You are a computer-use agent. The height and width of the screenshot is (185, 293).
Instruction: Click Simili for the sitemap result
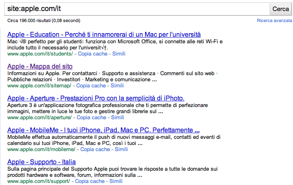117,86
